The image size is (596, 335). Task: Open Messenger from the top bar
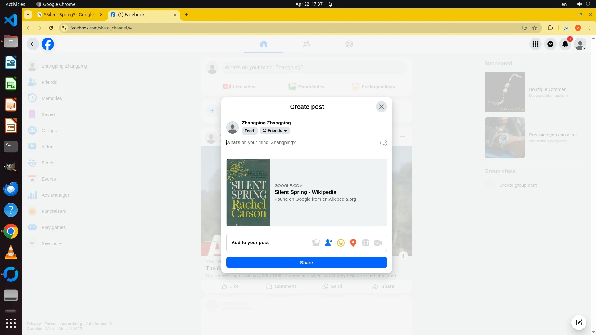550,44
